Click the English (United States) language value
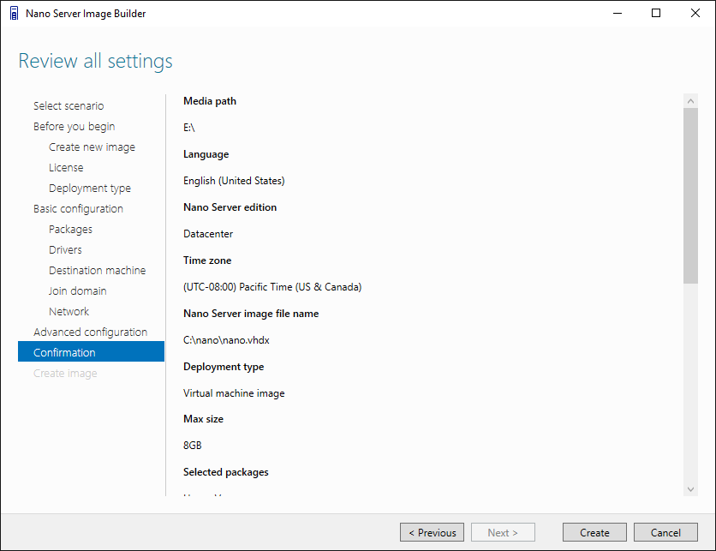716x551 pixels. pos(234,181)
